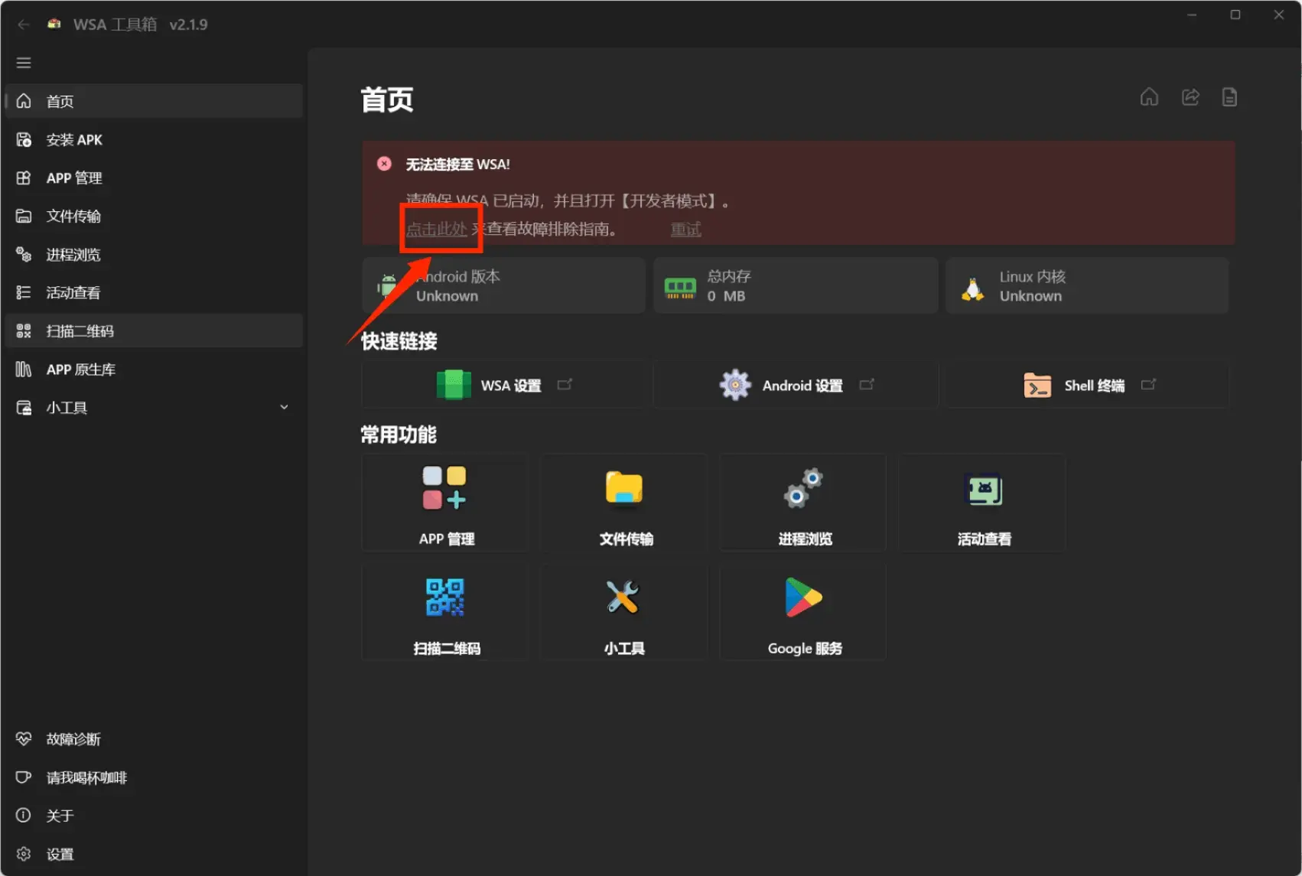Image resolution: width=1302 pixels, height=876 pixels.
Task: Open 关于 in the sidebar
Action: 154,816
